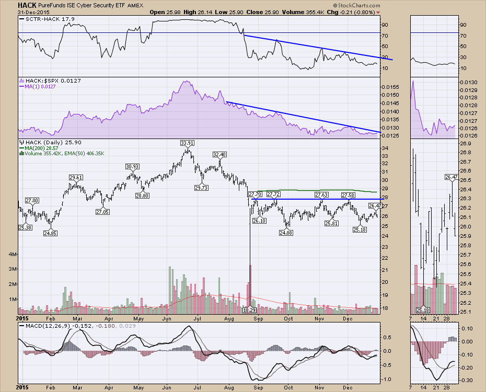Click the 28.80 low price label
Viewport: 486px width, 392px height.
click(142, 195)
